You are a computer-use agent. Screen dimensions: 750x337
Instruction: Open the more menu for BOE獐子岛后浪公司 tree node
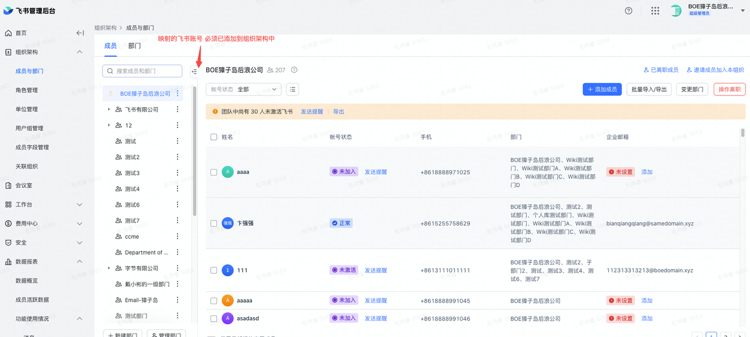tap(178, 94)
